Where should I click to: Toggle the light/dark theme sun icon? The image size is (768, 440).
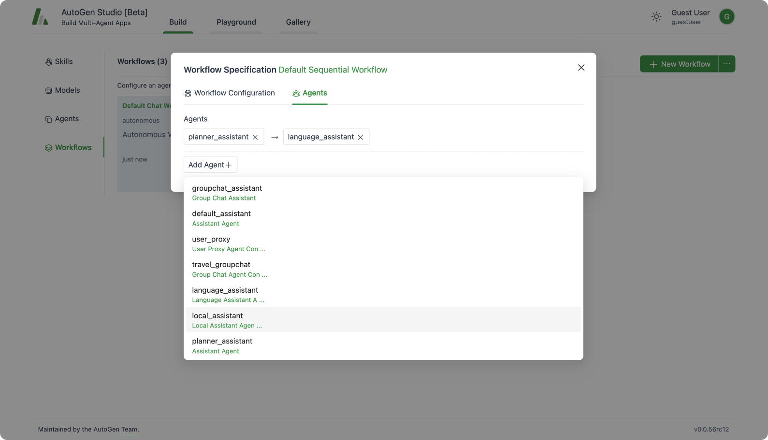tap(656, 17)
